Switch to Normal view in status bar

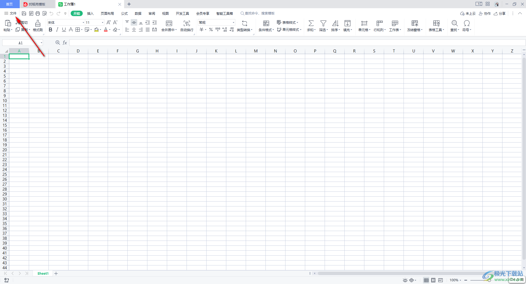click(426, 280)
